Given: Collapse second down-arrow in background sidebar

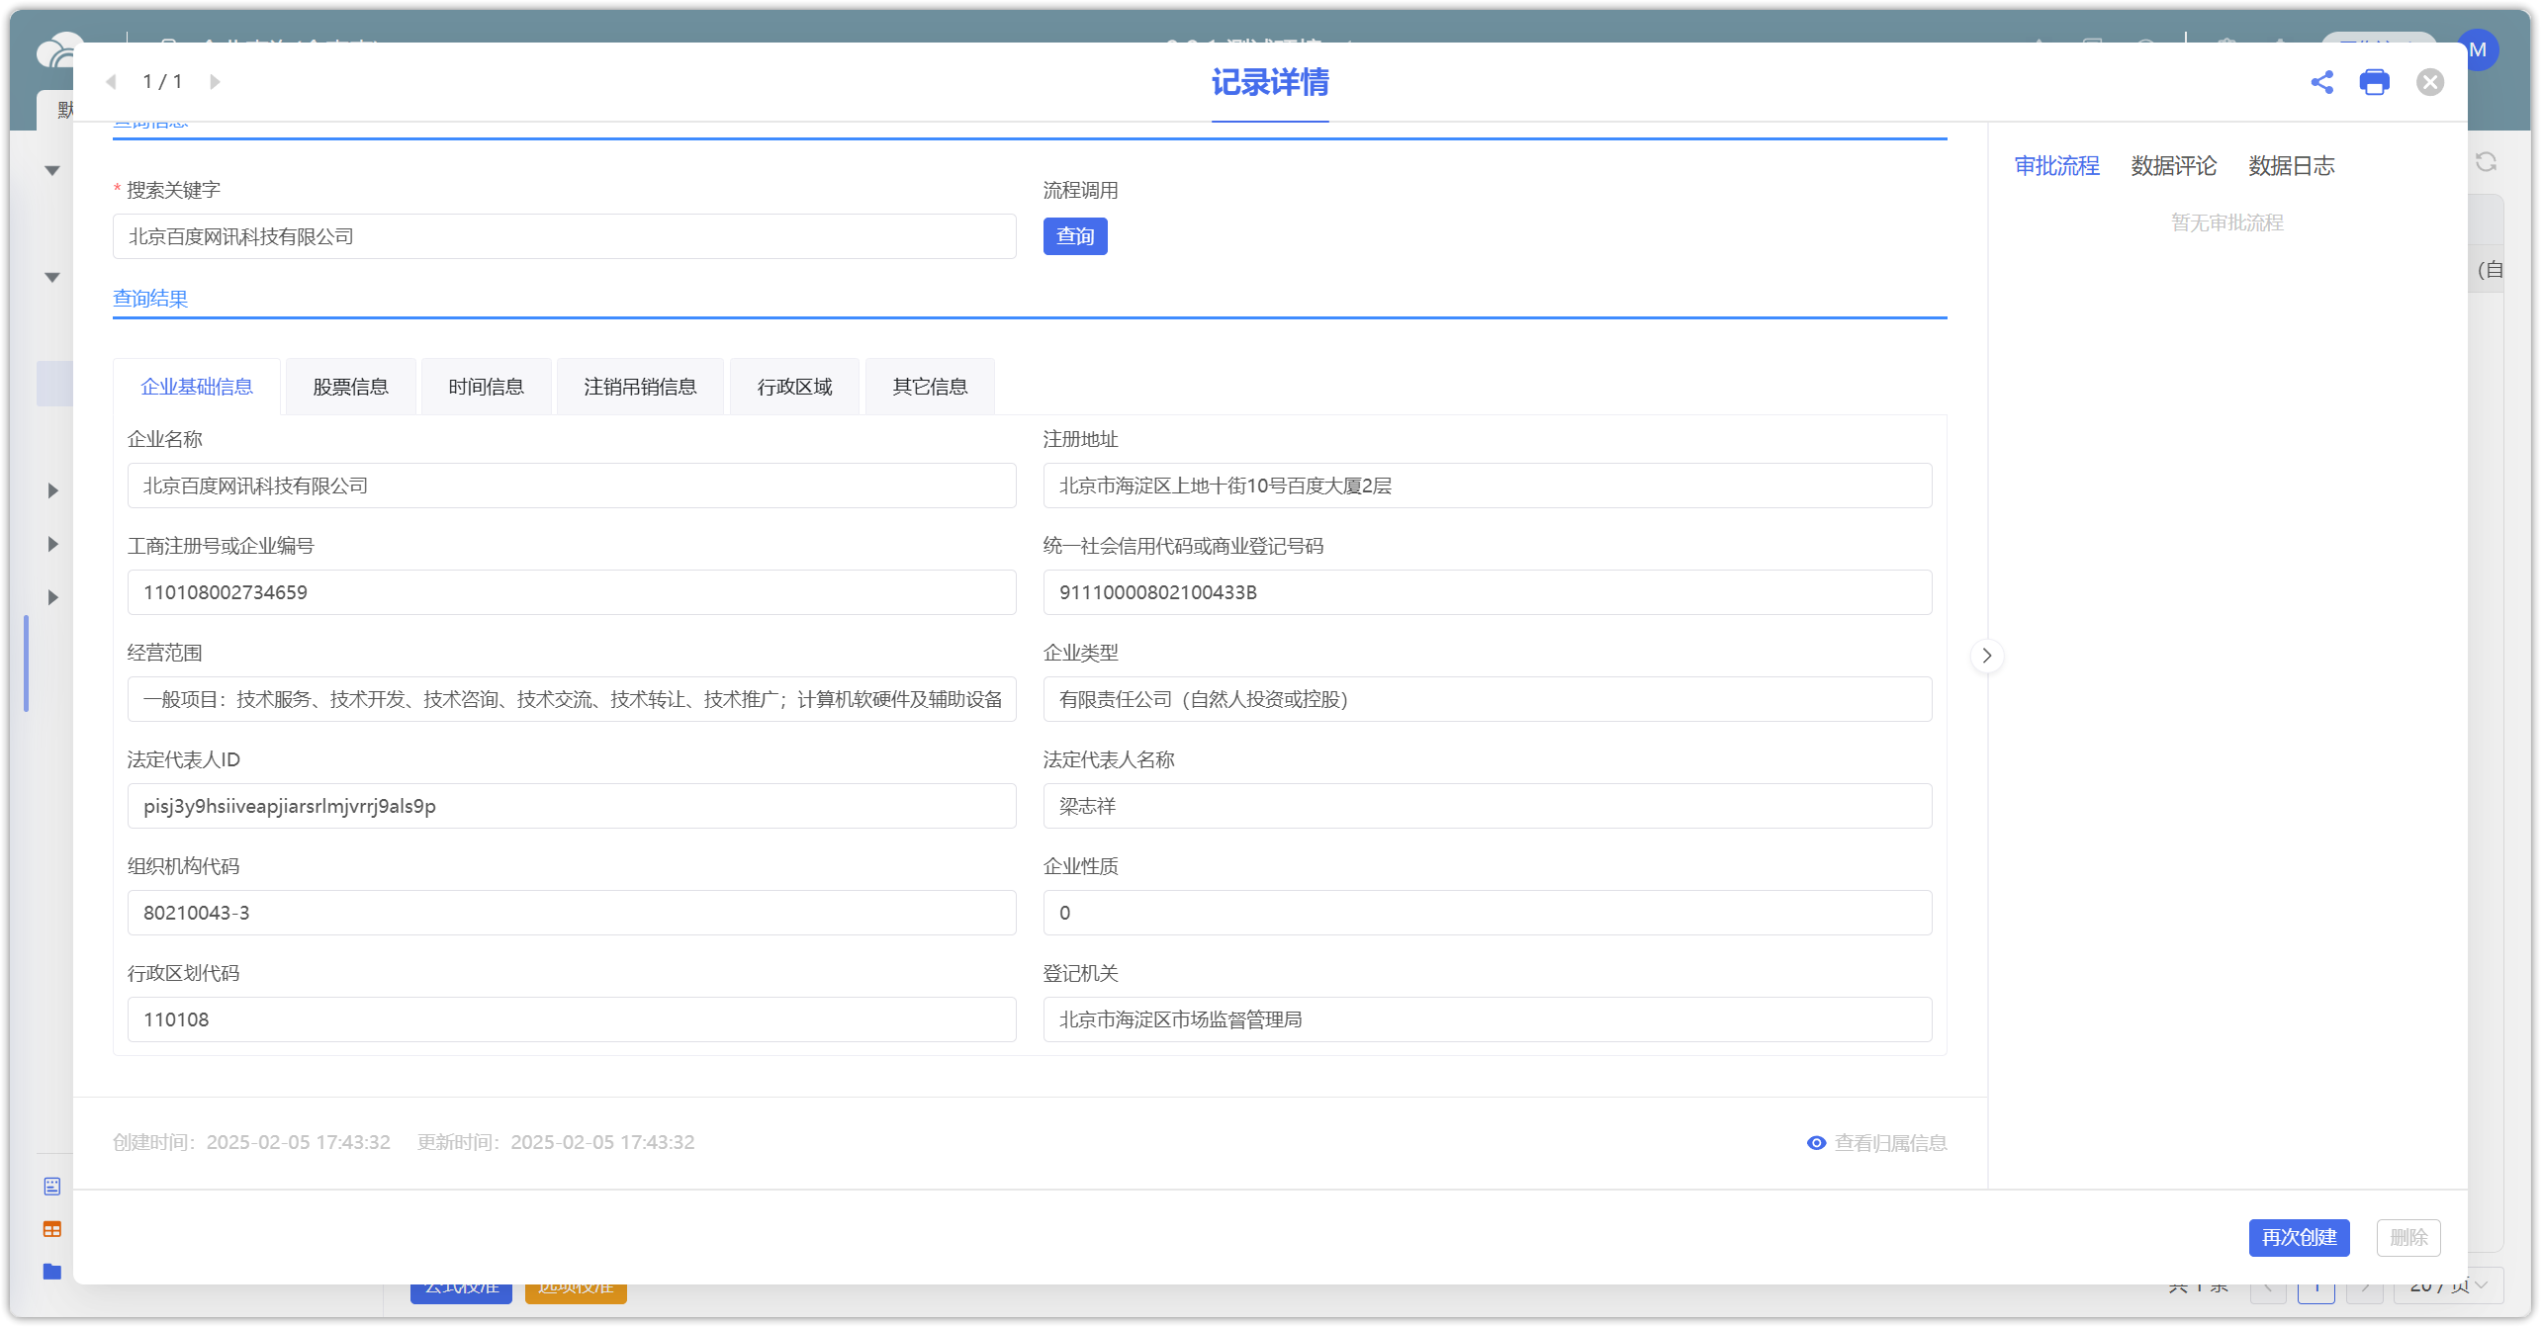Looking at the screenshot, I should (x=52, y=278).
